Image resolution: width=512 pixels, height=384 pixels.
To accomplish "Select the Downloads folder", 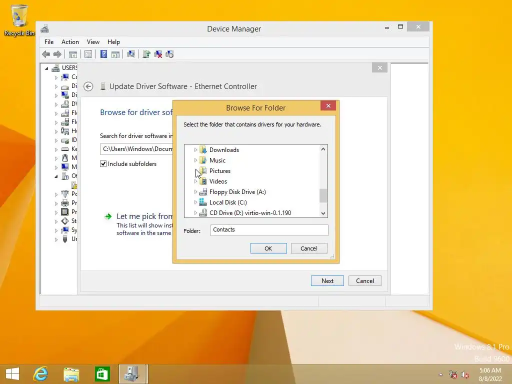I will (x=224, y=150).
